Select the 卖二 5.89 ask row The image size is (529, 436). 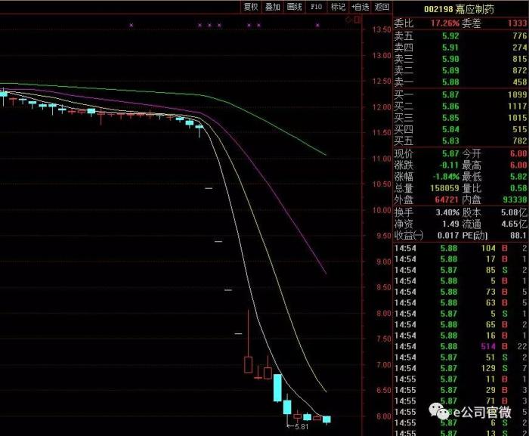(x=461, y=70)
